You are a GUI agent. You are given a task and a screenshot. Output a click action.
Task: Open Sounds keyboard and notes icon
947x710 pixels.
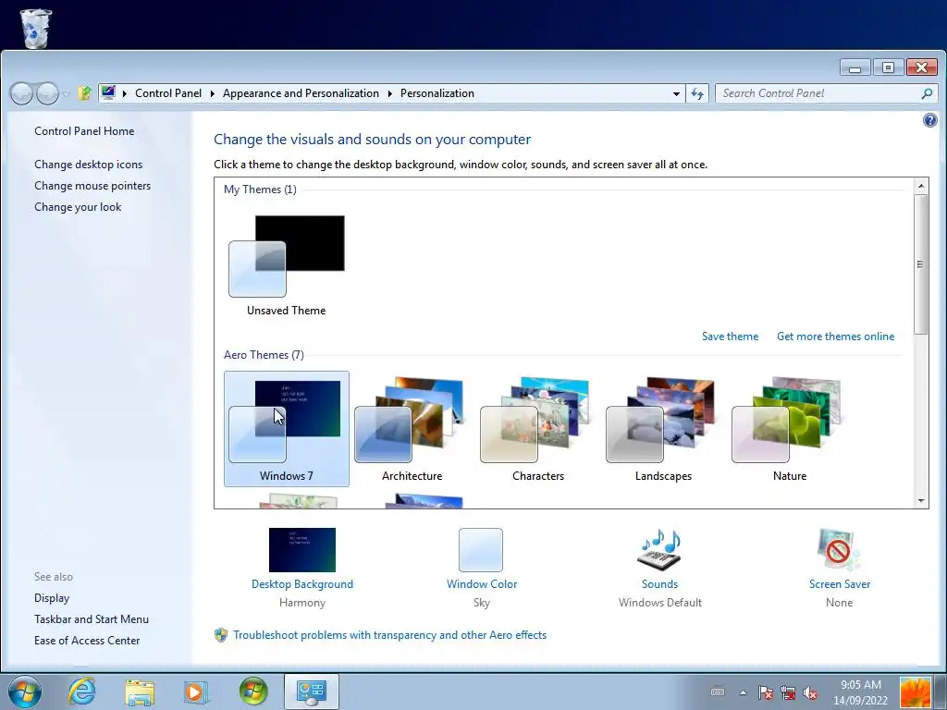click(660, 550)
